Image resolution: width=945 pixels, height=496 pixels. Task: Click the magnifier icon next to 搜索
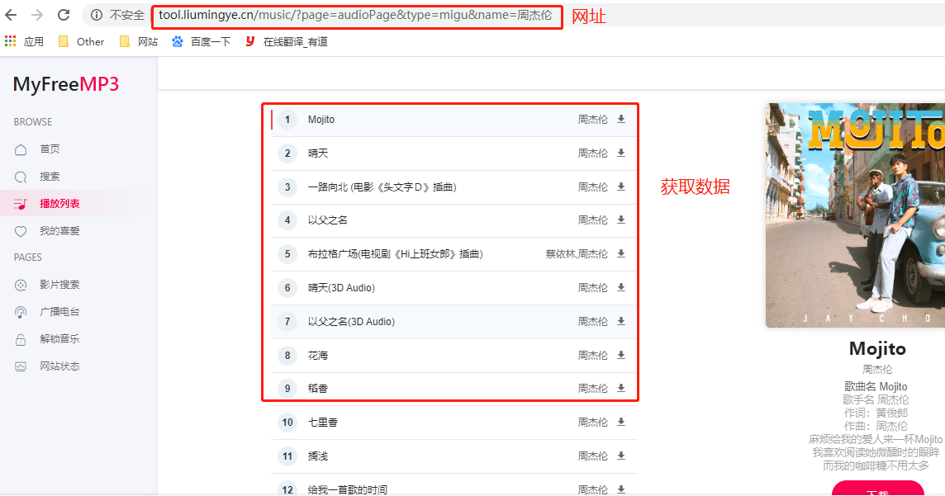(21, 177)
